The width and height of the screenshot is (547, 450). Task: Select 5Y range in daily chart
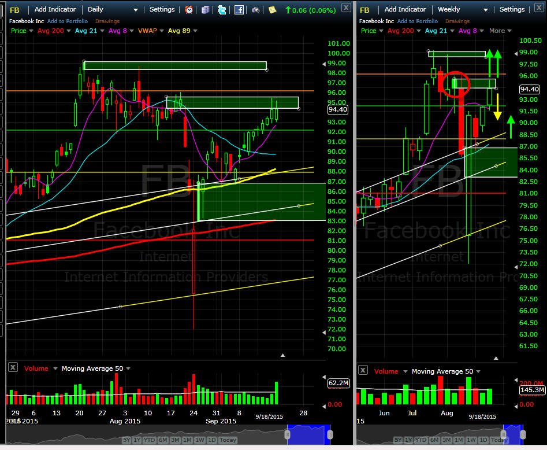coord(126,440)
